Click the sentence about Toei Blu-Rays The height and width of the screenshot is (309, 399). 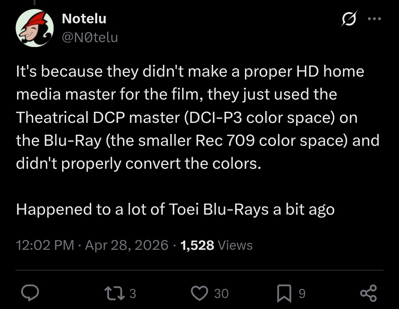coord(175,209)
